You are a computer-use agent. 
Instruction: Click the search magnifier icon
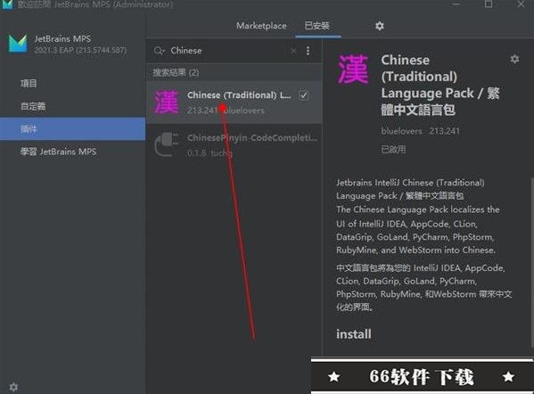click(159, 51)
